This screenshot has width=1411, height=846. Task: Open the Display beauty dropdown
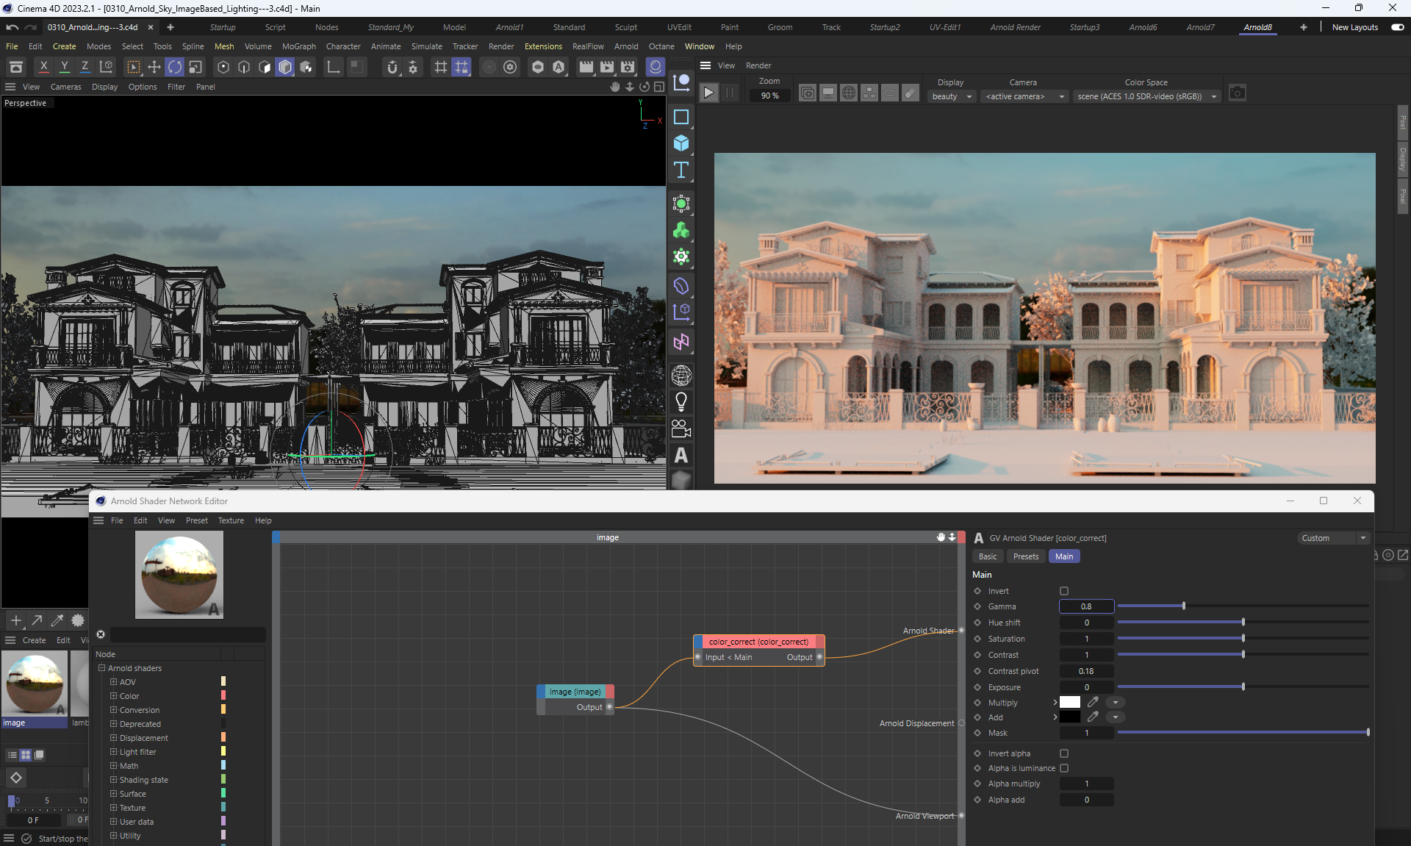coord(952,96)
